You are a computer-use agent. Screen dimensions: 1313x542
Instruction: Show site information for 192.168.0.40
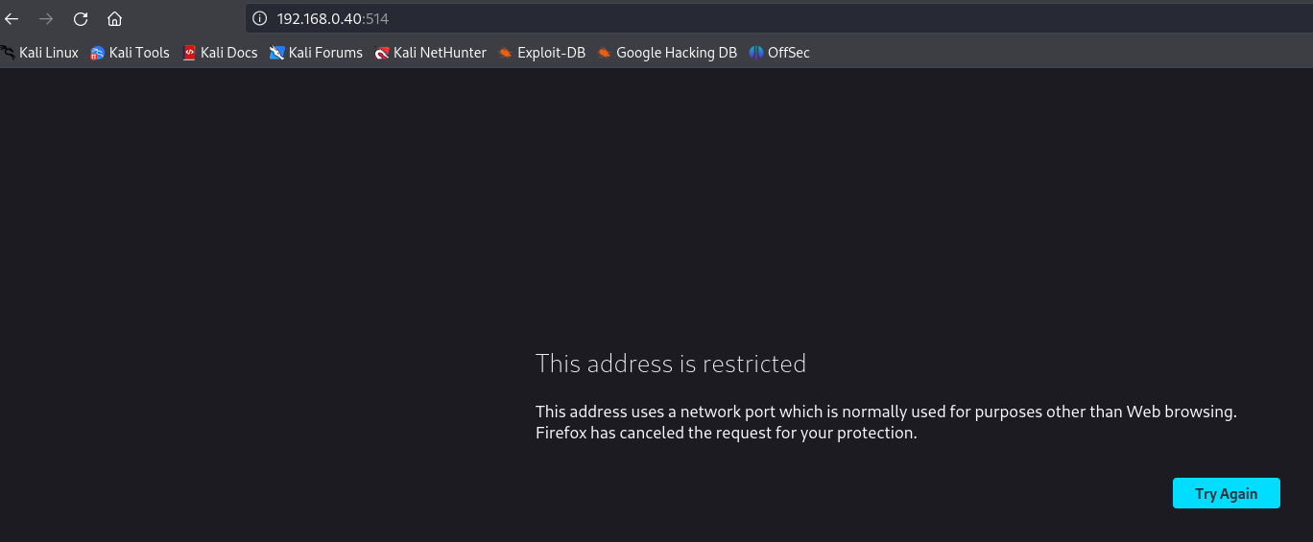coord(259,18)
